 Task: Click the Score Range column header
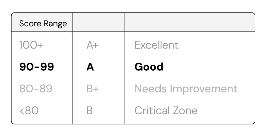coord(43,24)
